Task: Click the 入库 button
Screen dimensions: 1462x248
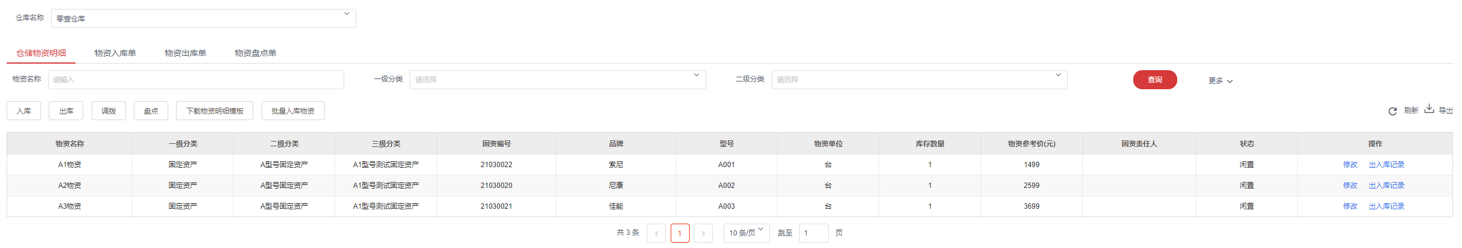Action: 24,111
